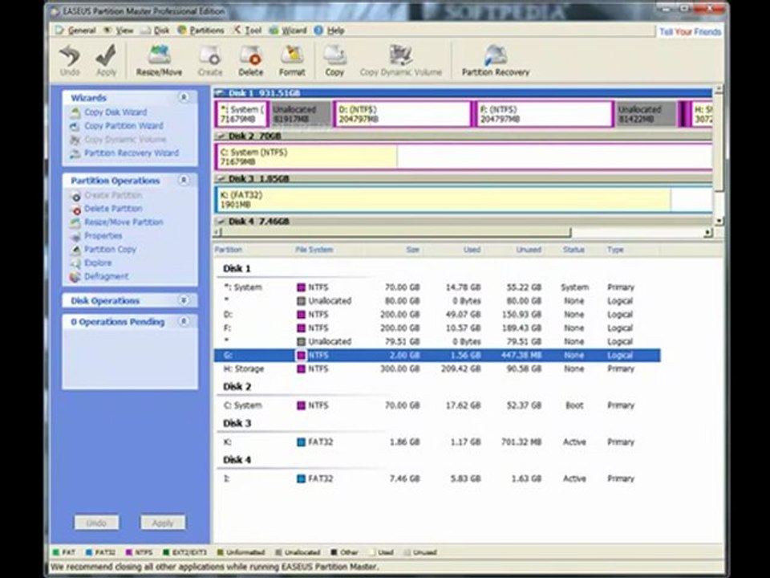Viewport: 770px width, 578px height.
Task: Open Properties in Partition Operations
Action: pyautogui.click(x=103, y=236)
